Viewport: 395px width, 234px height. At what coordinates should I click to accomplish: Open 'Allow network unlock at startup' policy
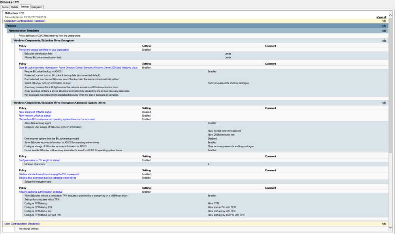[x=34, y=115]
